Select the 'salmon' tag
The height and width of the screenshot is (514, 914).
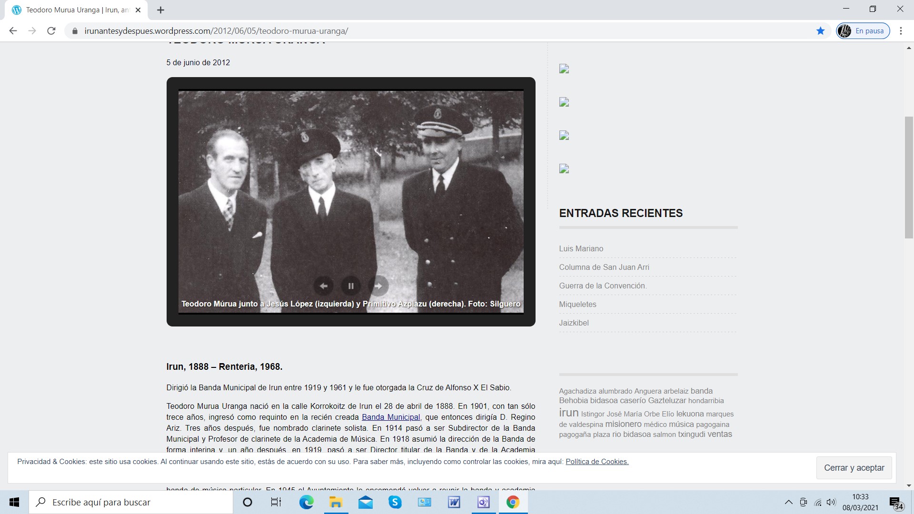[x=665, y=435]
